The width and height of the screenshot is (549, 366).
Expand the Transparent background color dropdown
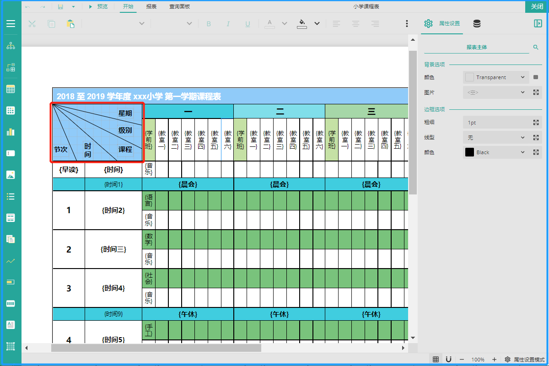click(522, 77)
